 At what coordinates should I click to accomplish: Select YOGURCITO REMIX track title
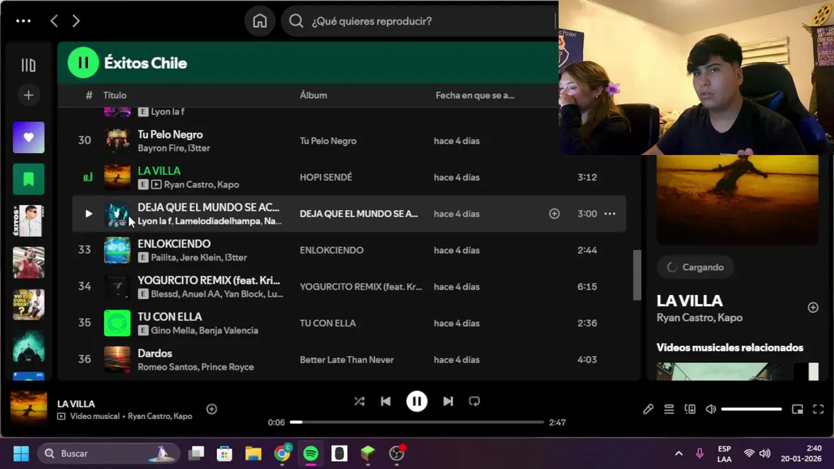208,280
